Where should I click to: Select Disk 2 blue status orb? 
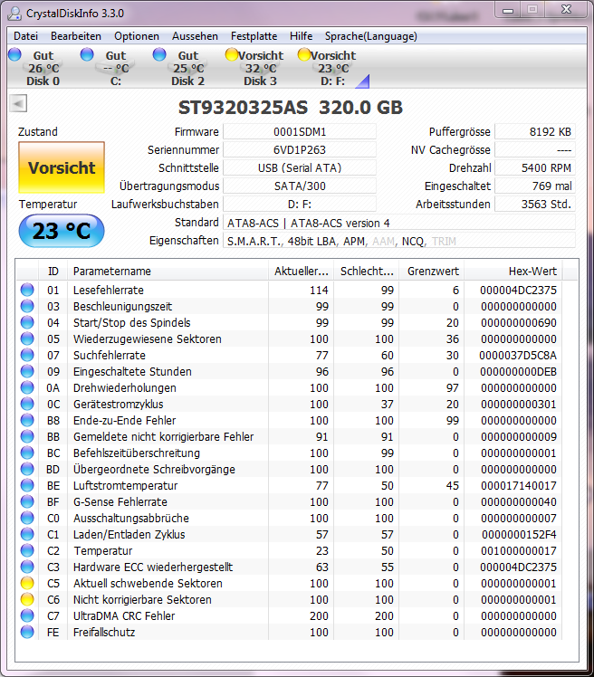click(159, 55)
